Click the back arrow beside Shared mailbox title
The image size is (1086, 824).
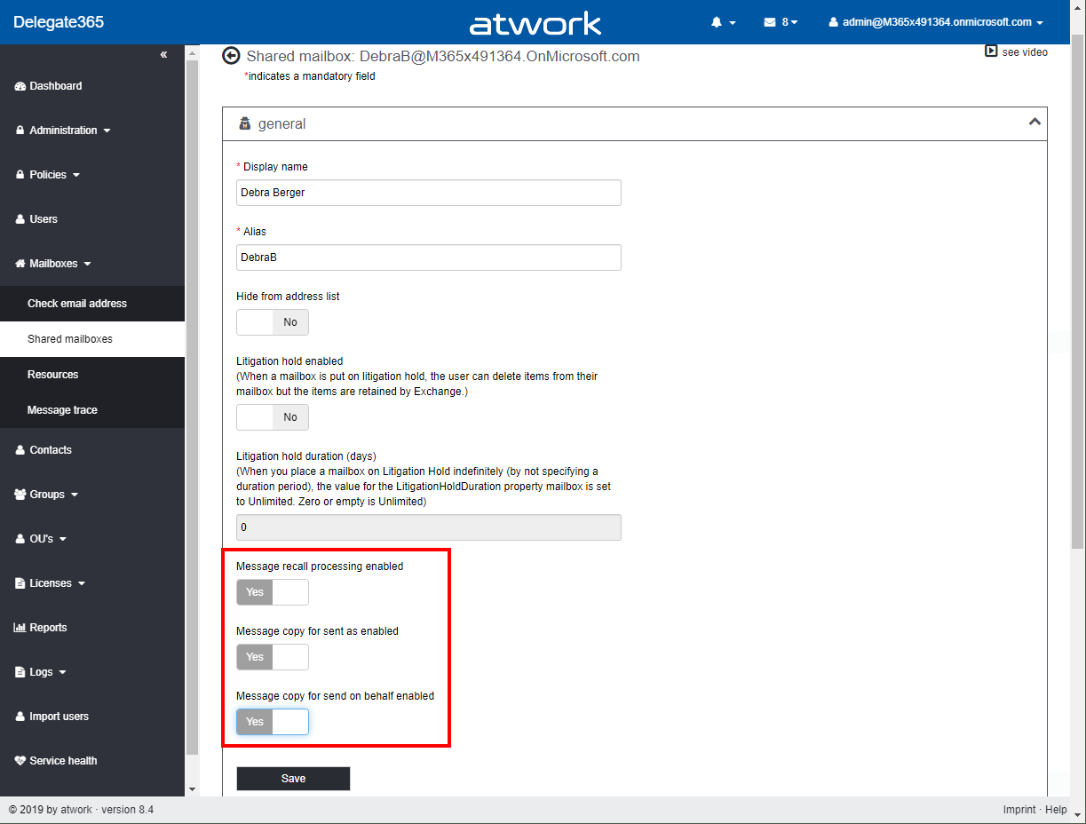(x=231, y=56)
